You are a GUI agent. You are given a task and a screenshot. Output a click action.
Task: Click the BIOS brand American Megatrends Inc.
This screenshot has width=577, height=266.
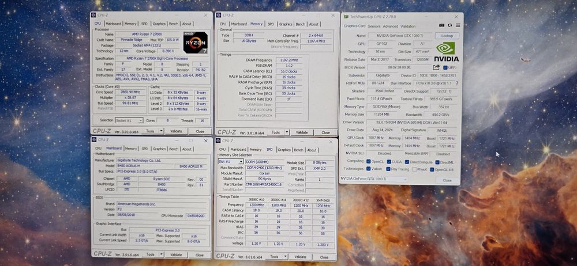pyautogui.click(x=161, y=203)
